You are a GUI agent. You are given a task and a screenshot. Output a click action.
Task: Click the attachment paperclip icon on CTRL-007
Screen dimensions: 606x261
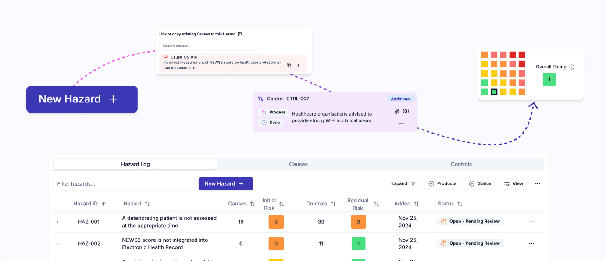pos(397,111)
